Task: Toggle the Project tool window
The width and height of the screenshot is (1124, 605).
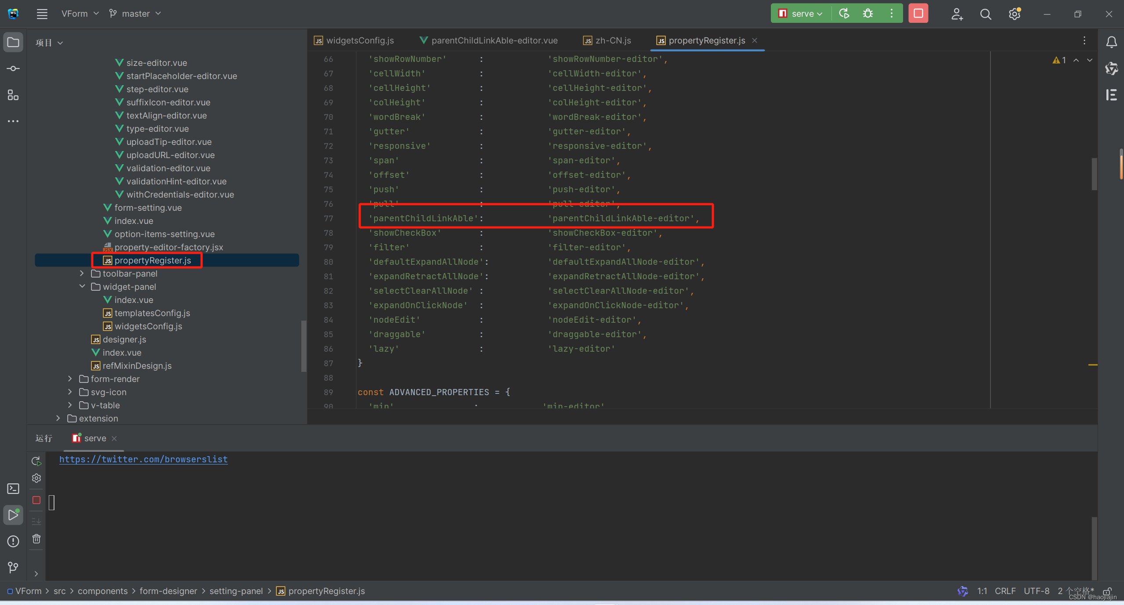Action: pyautogui.click(x=13, y=43)
